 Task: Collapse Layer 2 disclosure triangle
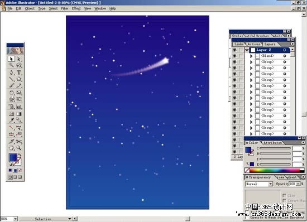coord(247,50)
